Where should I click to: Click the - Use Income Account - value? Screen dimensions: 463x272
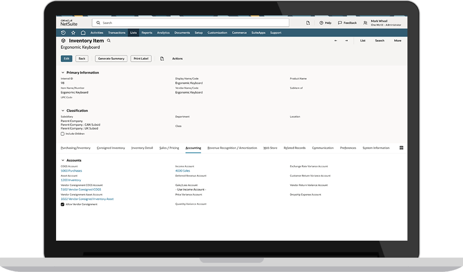pyautogui.click(x=191, y=190)
